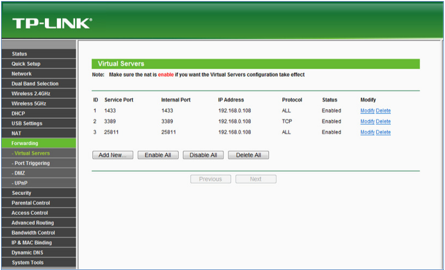445x270 pixels.
Task: Click service port value 1433
Action: tap(110, 111)
